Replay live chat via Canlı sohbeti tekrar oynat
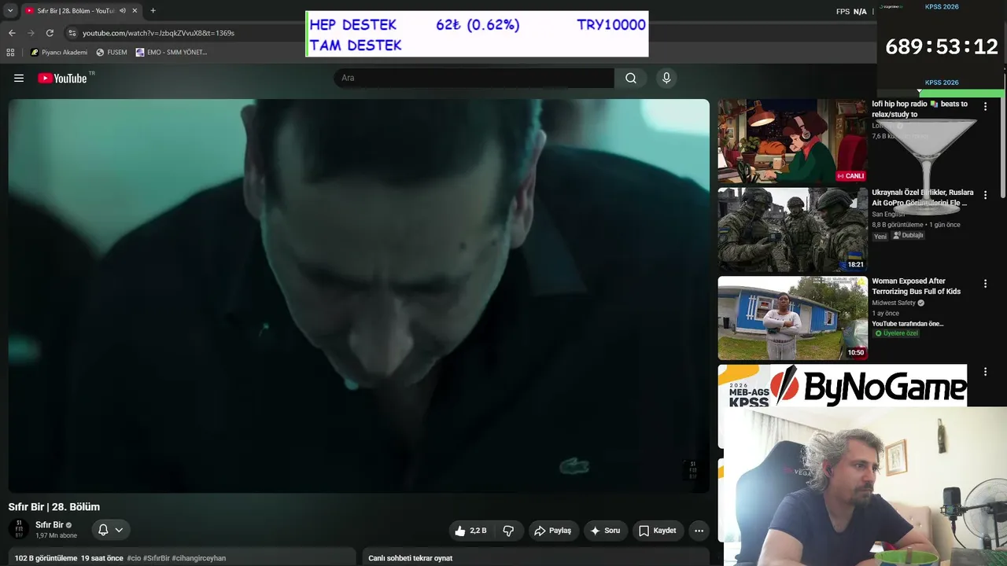Viewport: 1007px width, 566px height. click(411, 558)
